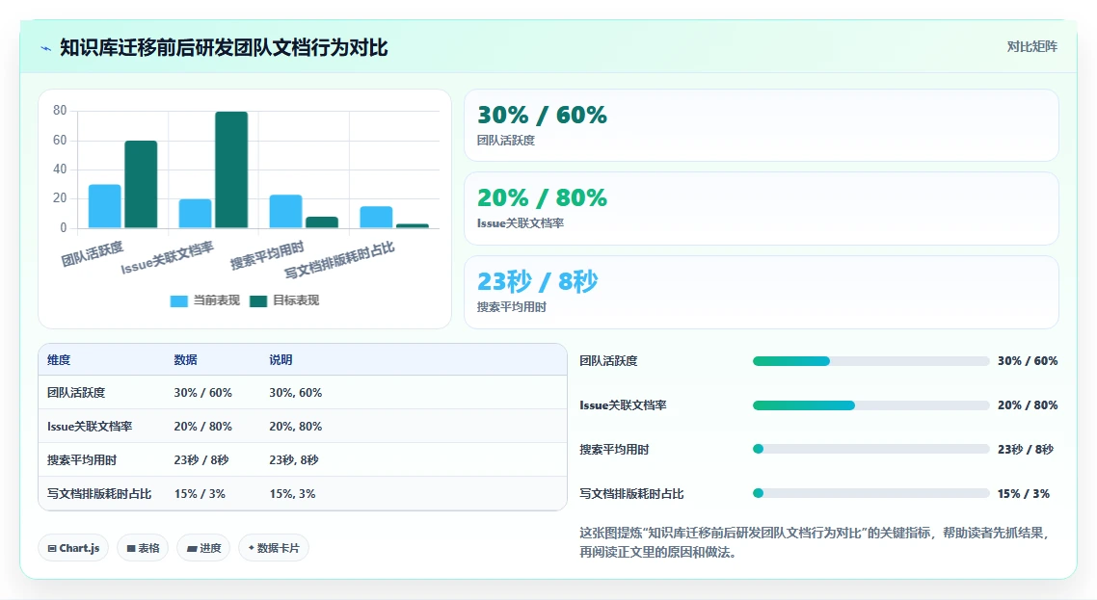
Task: Select the Chart.js tag chip
Action: click(x=73, y=548)
